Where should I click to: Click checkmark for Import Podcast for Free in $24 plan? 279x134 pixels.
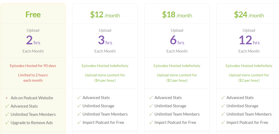(x=223, y=123)
